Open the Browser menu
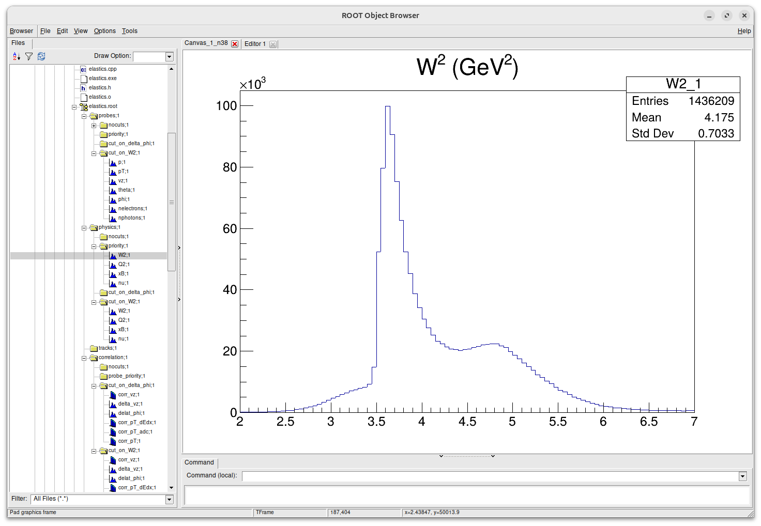 click(21, 31)
